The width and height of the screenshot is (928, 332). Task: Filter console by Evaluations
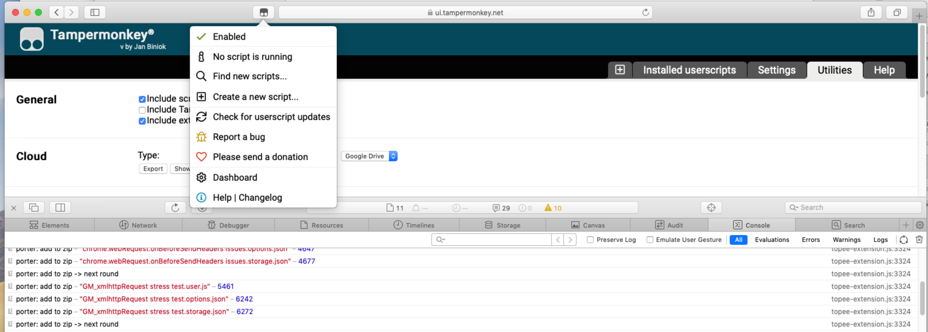(772, 240)
